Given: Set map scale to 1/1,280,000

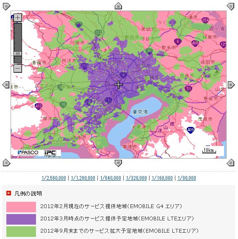Looking at the screenshot, I should pyautogui.click(x=83, y=178).
